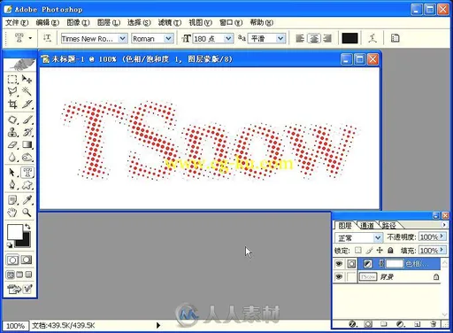The width and height of the screenshot is (453, 333).
Task: Toggle lock transparent pixels checkbox
Action: [x=358, y=251]
